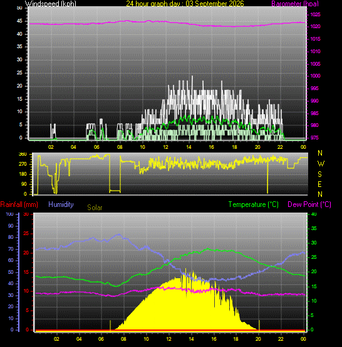342x347 pixels.
Task: Click the Barometer (hpa) axis title
Action: 295,4
